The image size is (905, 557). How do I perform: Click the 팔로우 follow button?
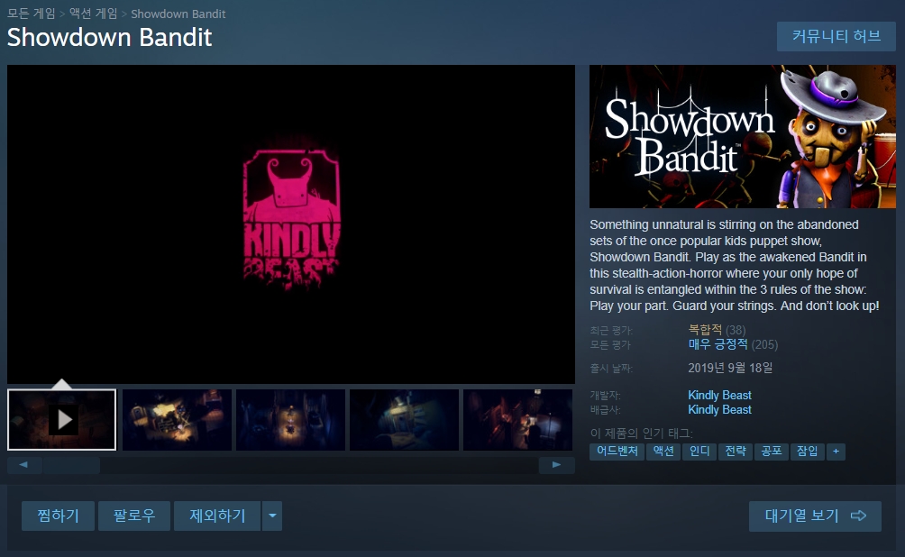tap(134, 516)
